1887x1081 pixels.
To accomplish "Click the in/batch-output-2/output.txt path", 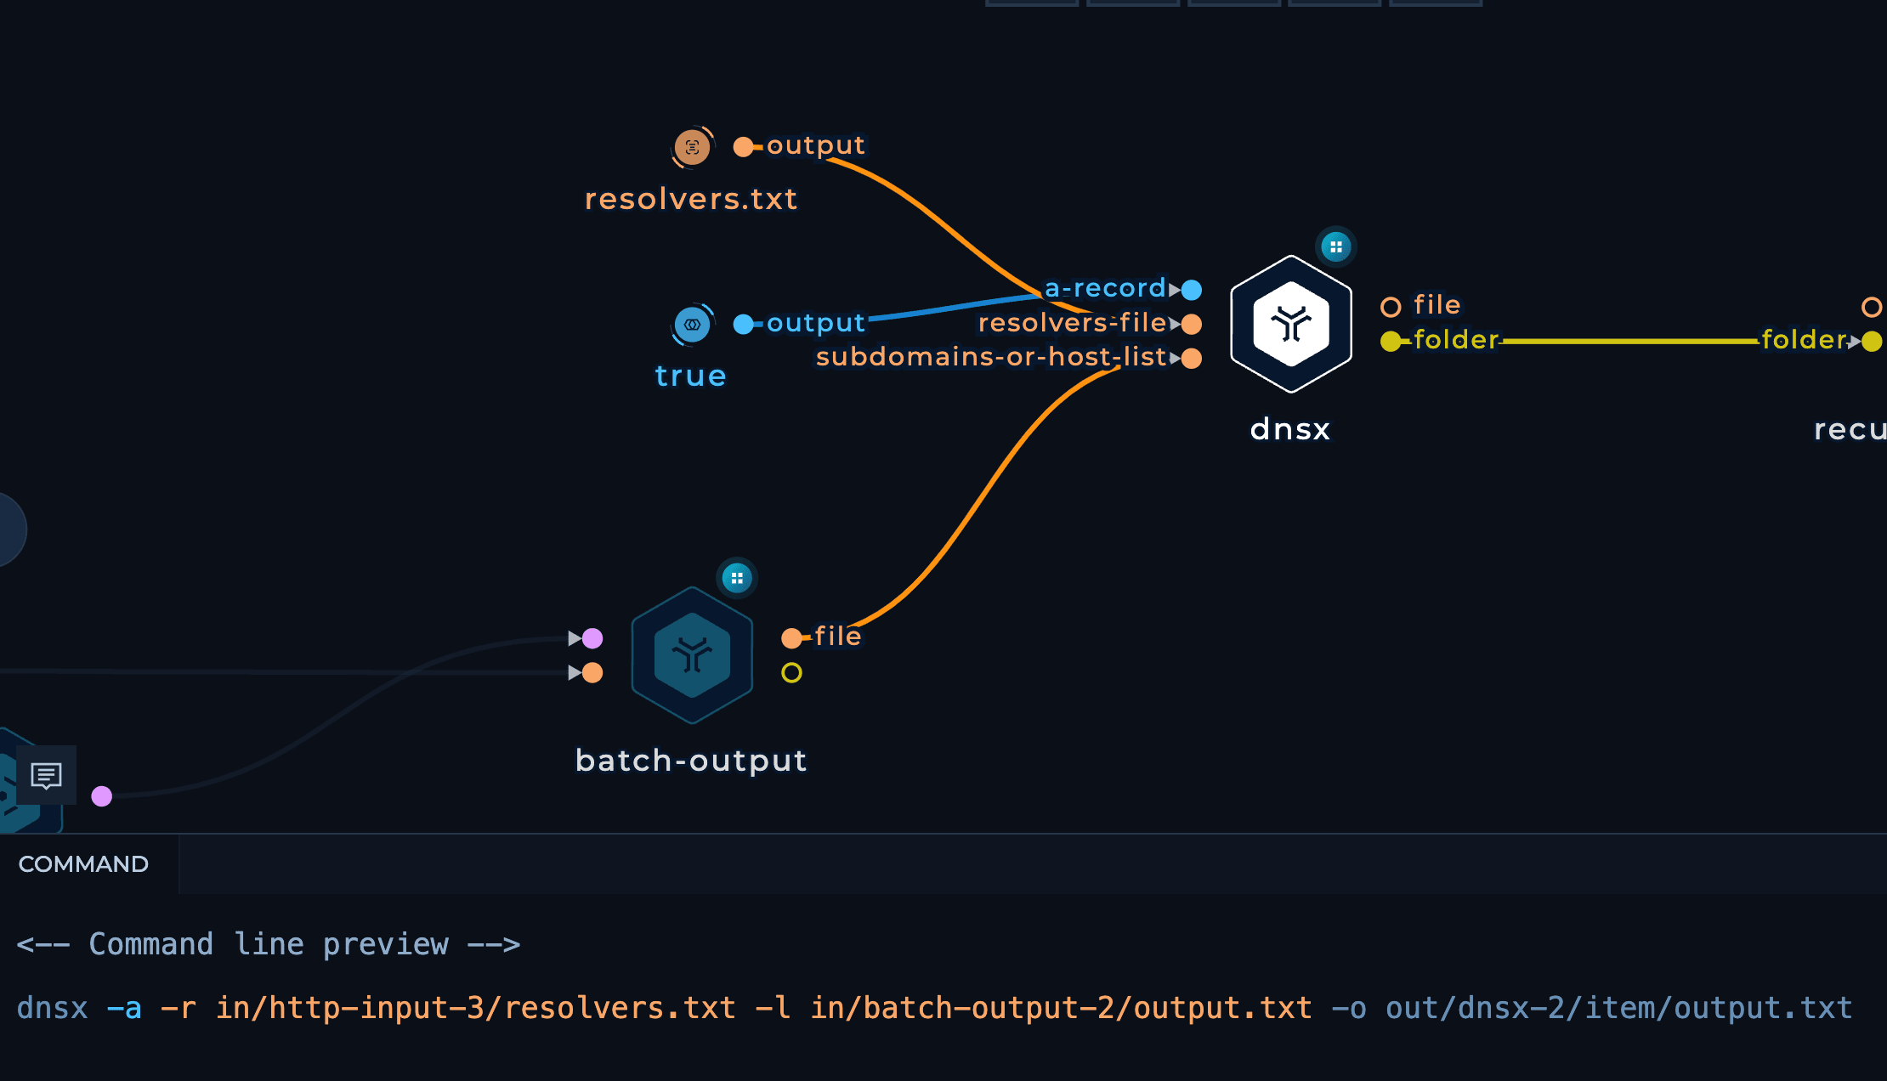I will tap(1062, 1008).
